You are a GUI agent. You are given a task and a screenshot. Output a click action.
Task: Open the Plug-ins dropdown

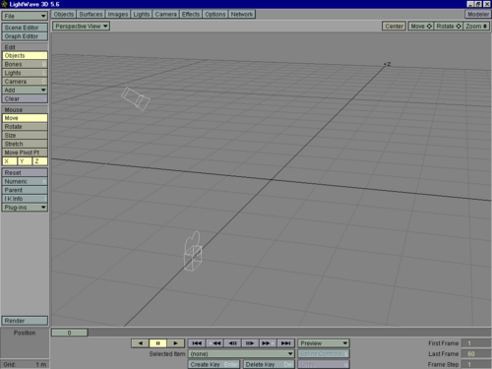tap(25, 208)
